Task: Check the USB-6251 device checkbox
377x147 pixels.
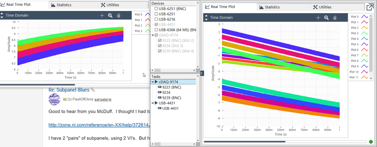Action: point(156,14)
